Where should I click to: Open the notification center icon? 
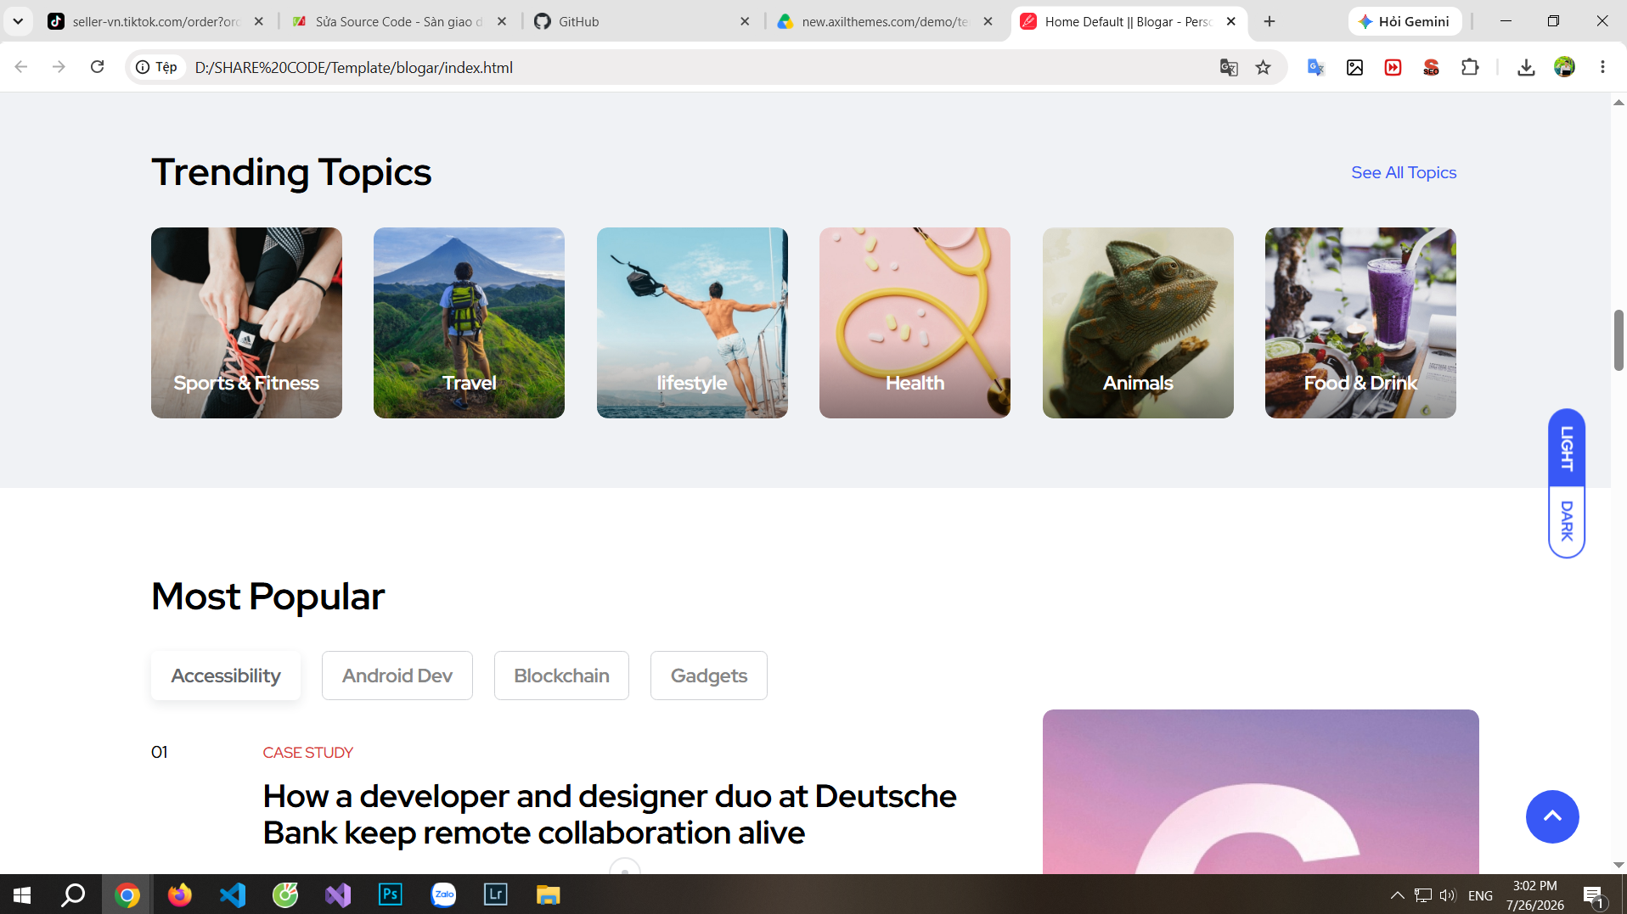(x=1593, y=895)
